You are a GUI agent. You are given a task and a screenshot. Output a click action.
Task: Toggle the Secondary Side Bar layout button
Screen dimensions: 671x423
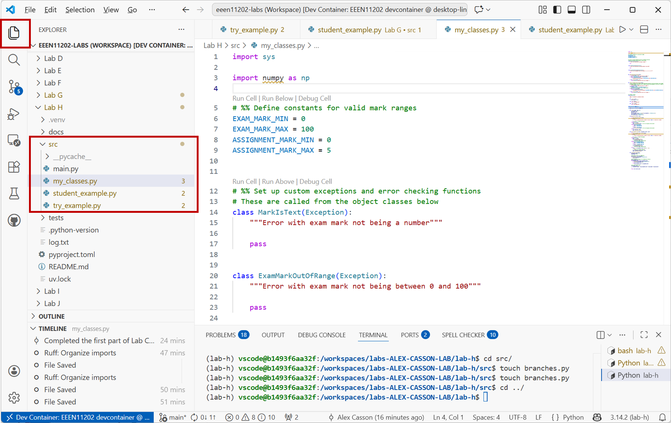(x=586, y=10)
